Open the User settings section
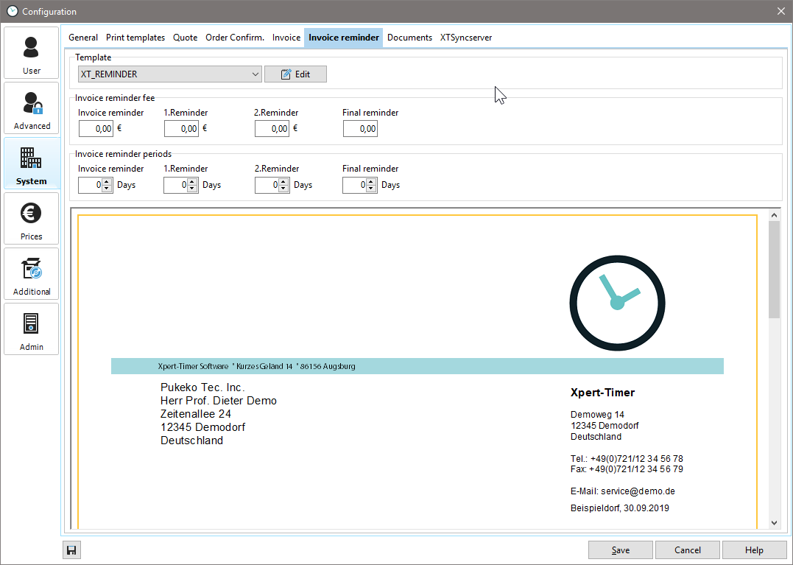 31,53
